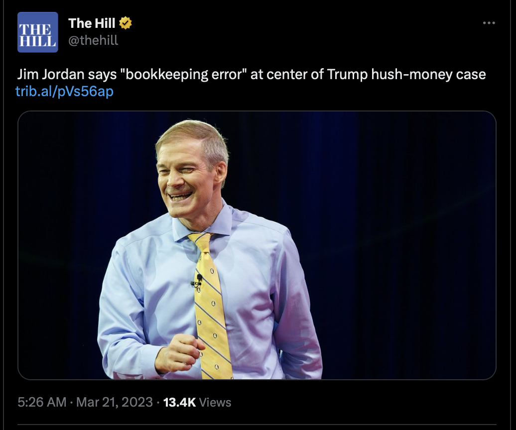Click the lapel microphone on the tie

tap(197, 281)
